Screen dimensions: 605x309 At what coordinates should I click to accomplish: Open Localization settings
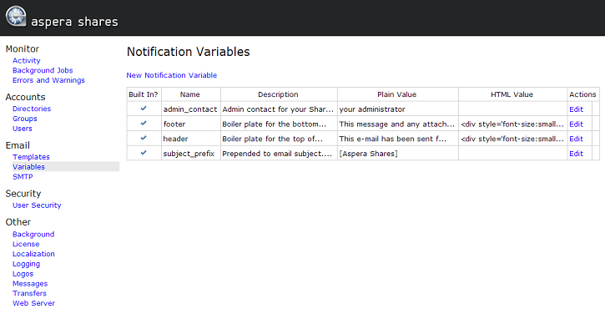(33, 254)
